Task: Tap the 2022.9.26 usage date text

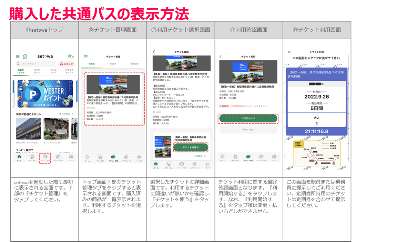Action: point(316,97)
